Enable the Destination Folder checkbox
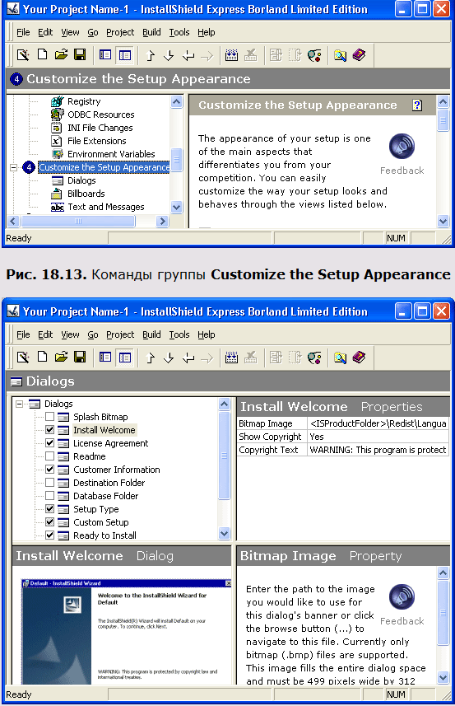The width and height of the screenshot is (455, 706). (x=50, y=482)
